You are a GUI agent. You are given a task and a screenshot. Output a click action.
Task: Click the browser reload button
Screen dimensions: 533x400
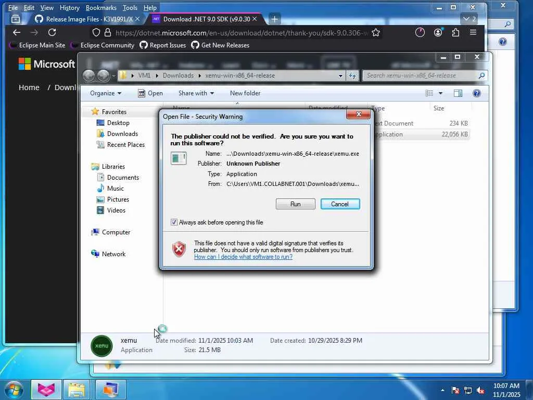[52, 32]
